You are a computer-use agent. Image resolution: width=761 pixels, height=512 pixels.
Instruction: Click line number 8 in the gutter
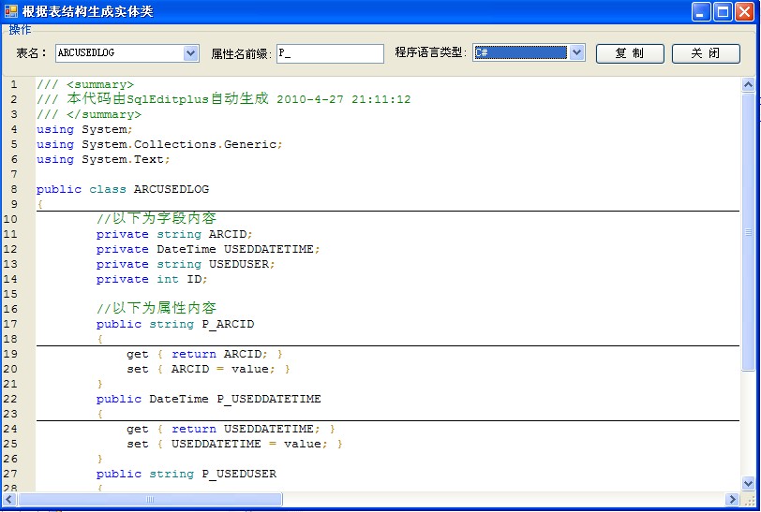point(13,189)
